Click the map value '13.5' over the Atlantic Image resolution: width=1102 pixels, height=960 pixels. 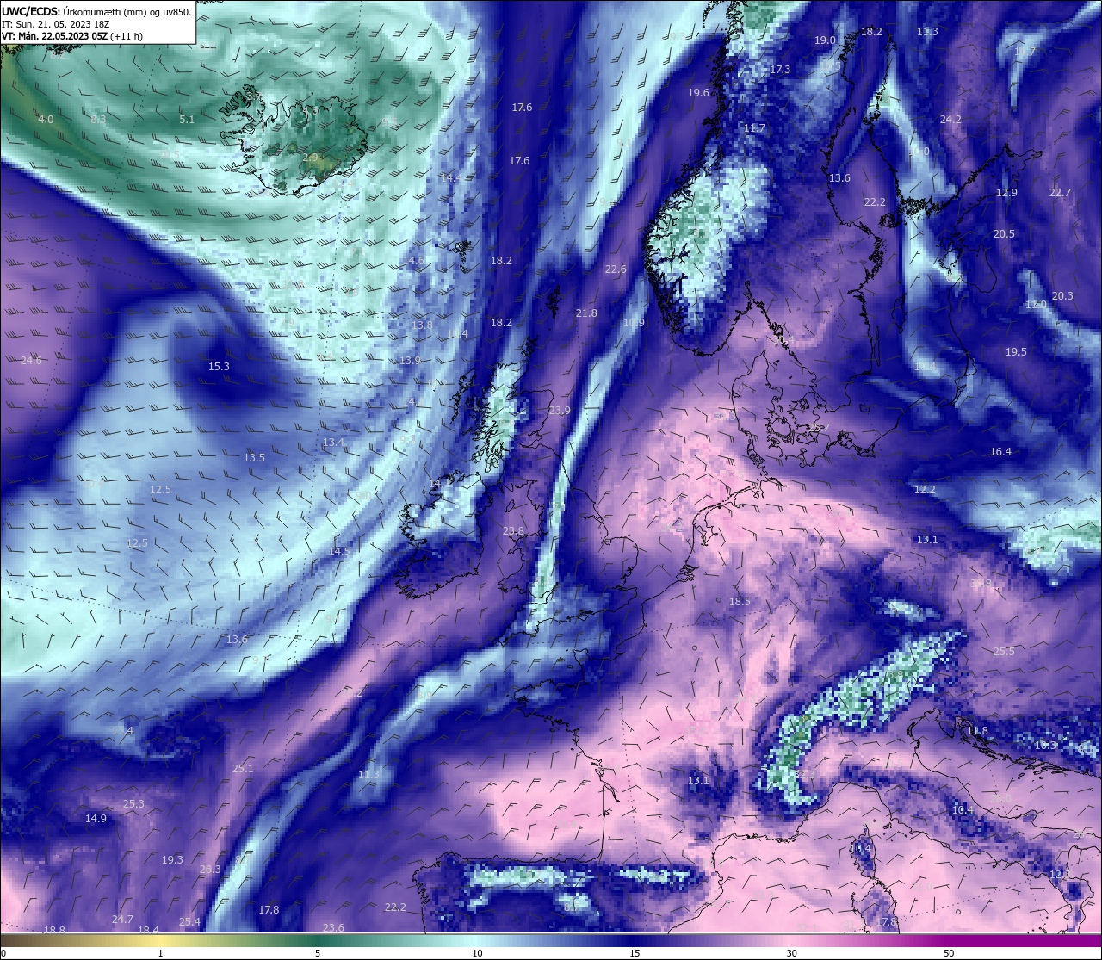click(254, 458)
